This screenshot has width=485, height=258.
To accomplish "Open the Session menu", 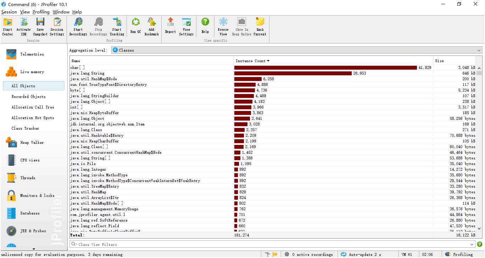I will click(9, 12).
